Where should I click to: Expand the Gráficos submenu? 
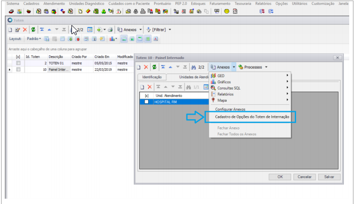coord(250,82)
